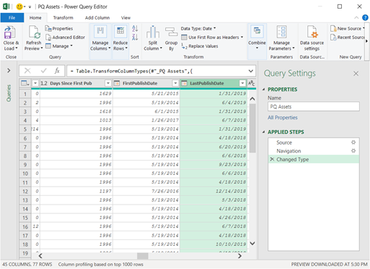
Task: Click the help question mark icon
Action: pos(365,17)
